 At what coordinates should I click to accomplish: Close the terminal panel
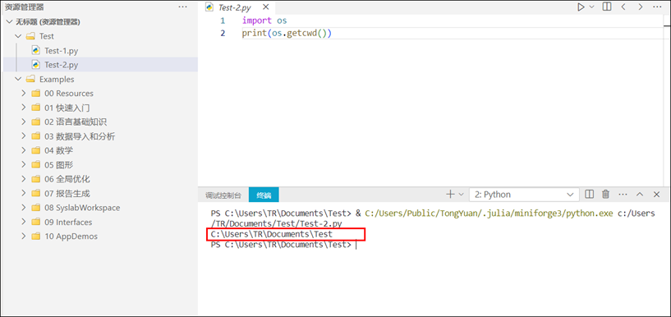click(657, 194)
